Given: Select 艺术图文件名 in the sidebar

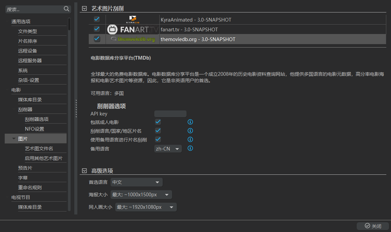Looking at the screenshot, I should (39, 148).
